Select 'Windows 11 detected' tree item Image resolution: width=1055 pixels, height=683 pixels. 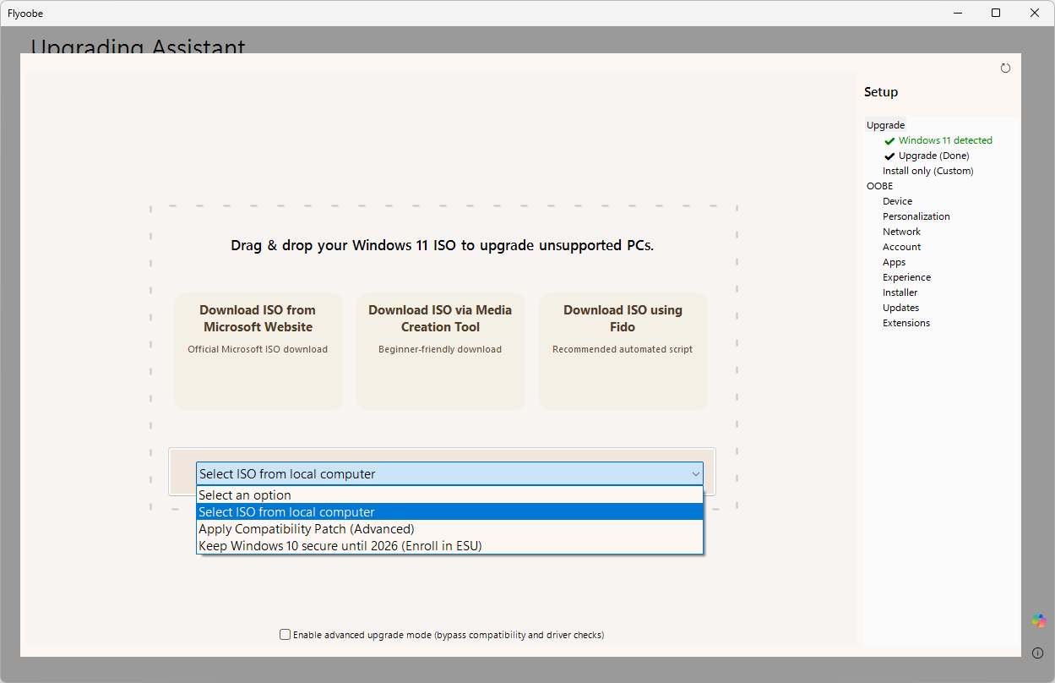click(x=945, y=140)
